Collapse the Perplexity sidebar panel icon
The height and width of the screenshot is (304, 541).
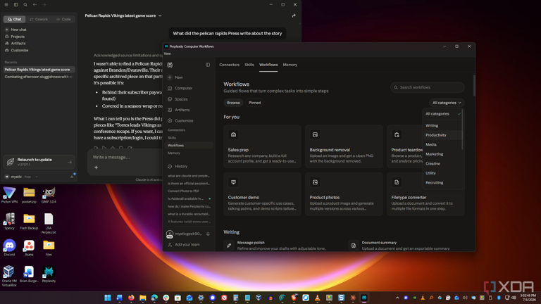[x=208, y=65]
